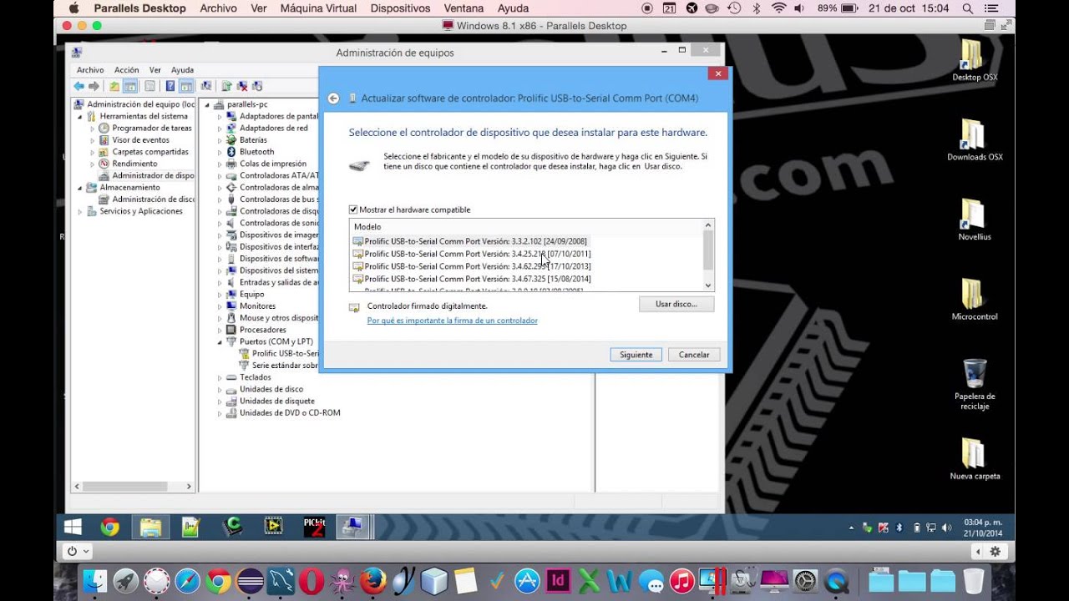The height and width of the screenshot is (601, 1069).
Task: Open the Archivo menu in Administración de equipos
Action: click(x=90, y=70)
